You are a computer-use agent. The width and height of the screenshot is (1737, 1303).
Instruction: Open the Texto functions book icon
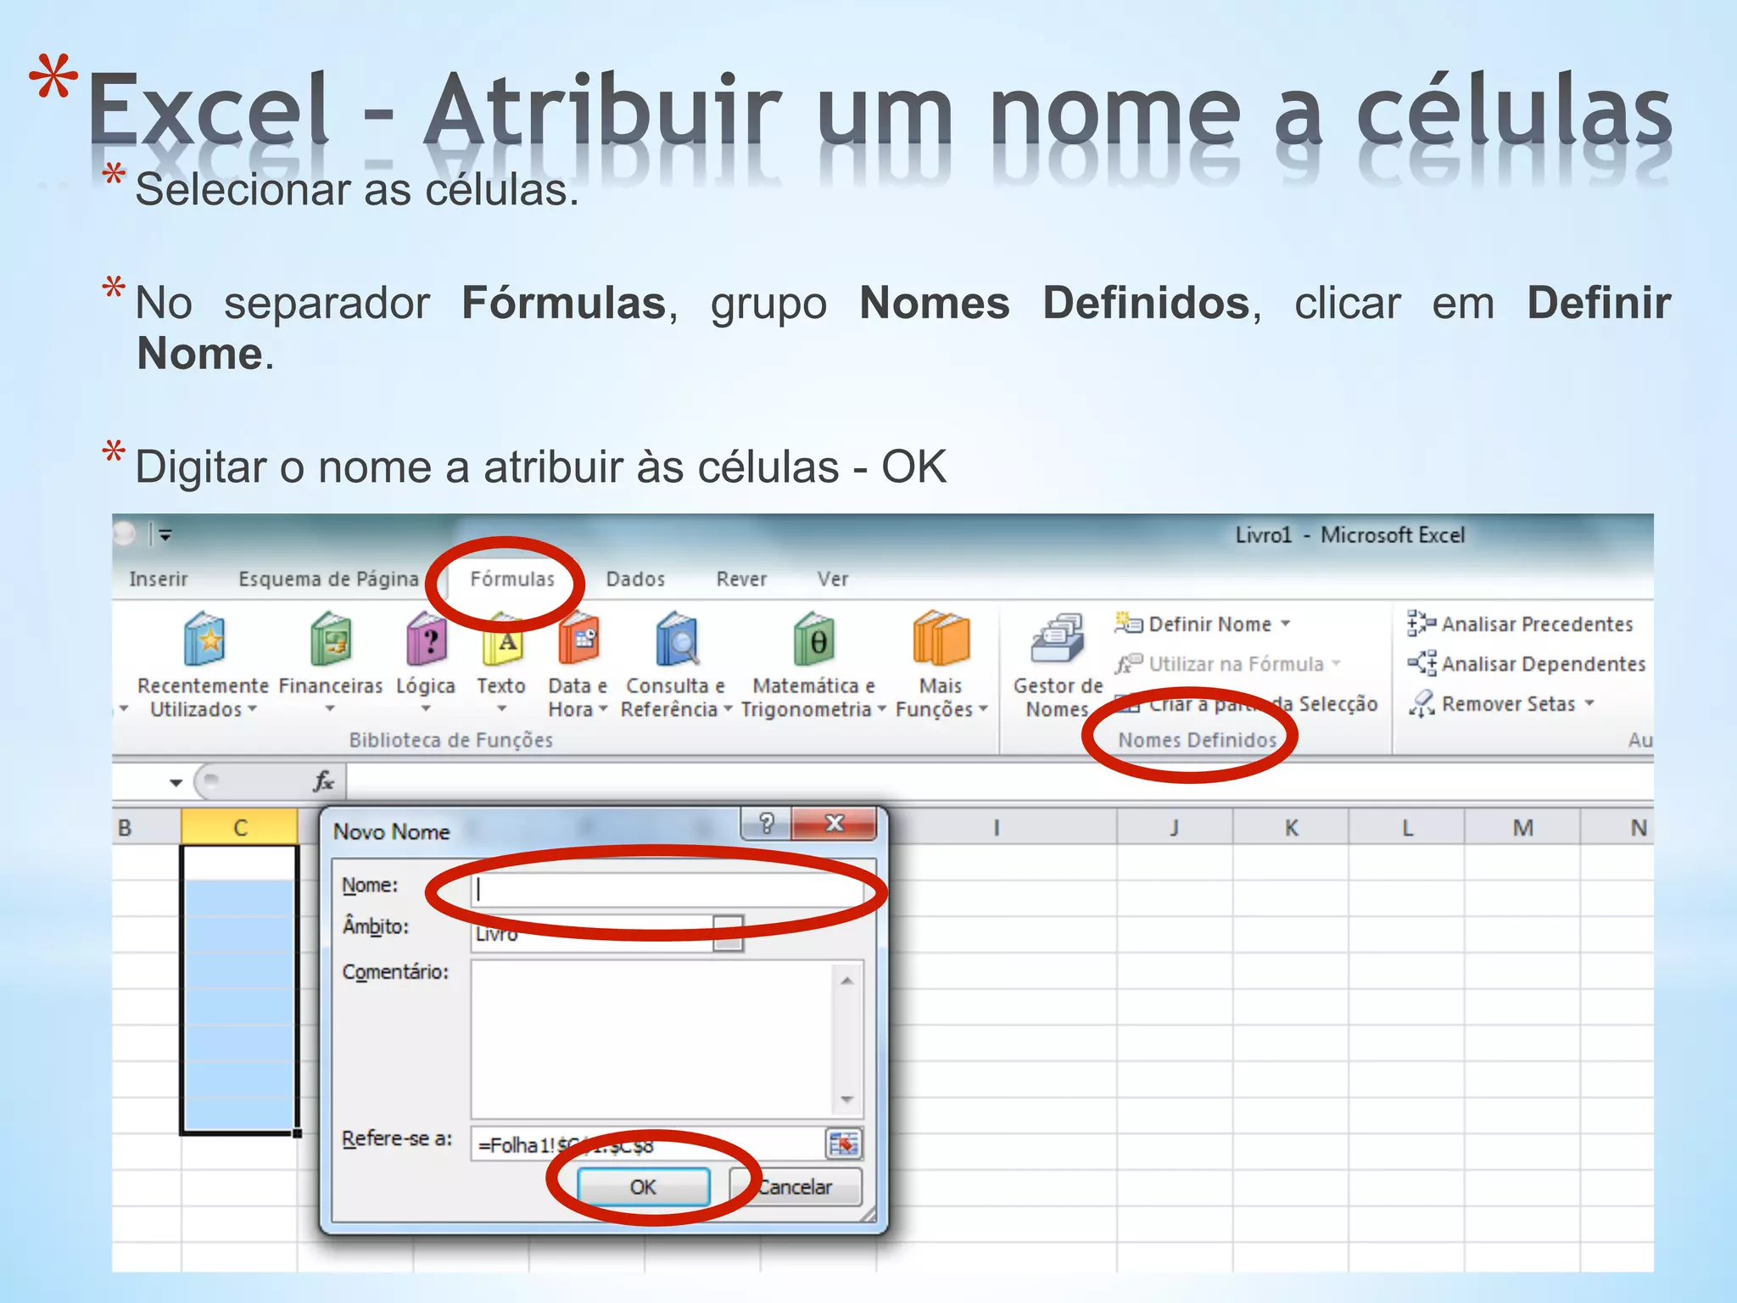(x=502, y=640)
